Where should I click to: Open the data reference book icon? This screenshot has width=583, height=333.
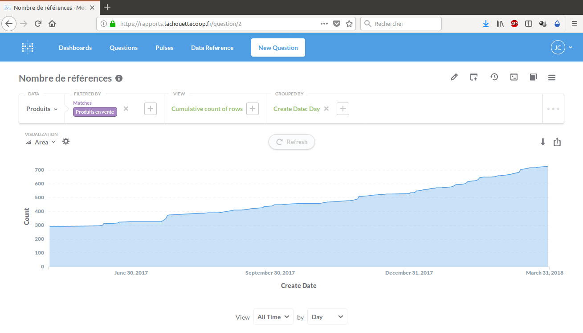pyautogui.click(x=533, y=77)
